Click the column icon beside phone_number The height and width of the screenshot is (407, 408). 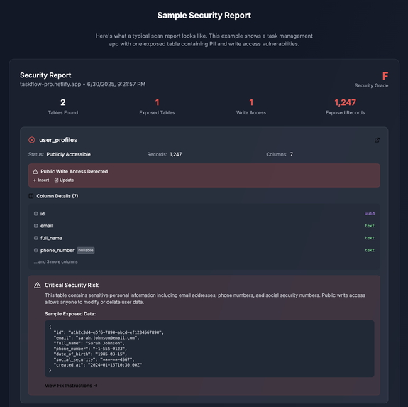click(x=36, y=250)
